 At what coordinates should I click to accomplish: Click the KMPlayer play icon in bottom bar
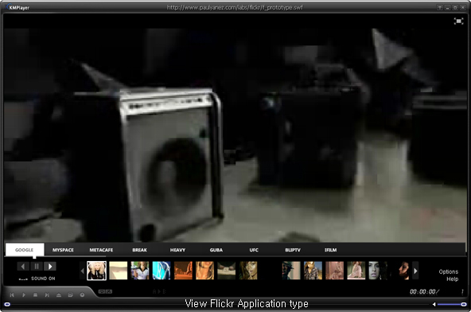[23, 294]
